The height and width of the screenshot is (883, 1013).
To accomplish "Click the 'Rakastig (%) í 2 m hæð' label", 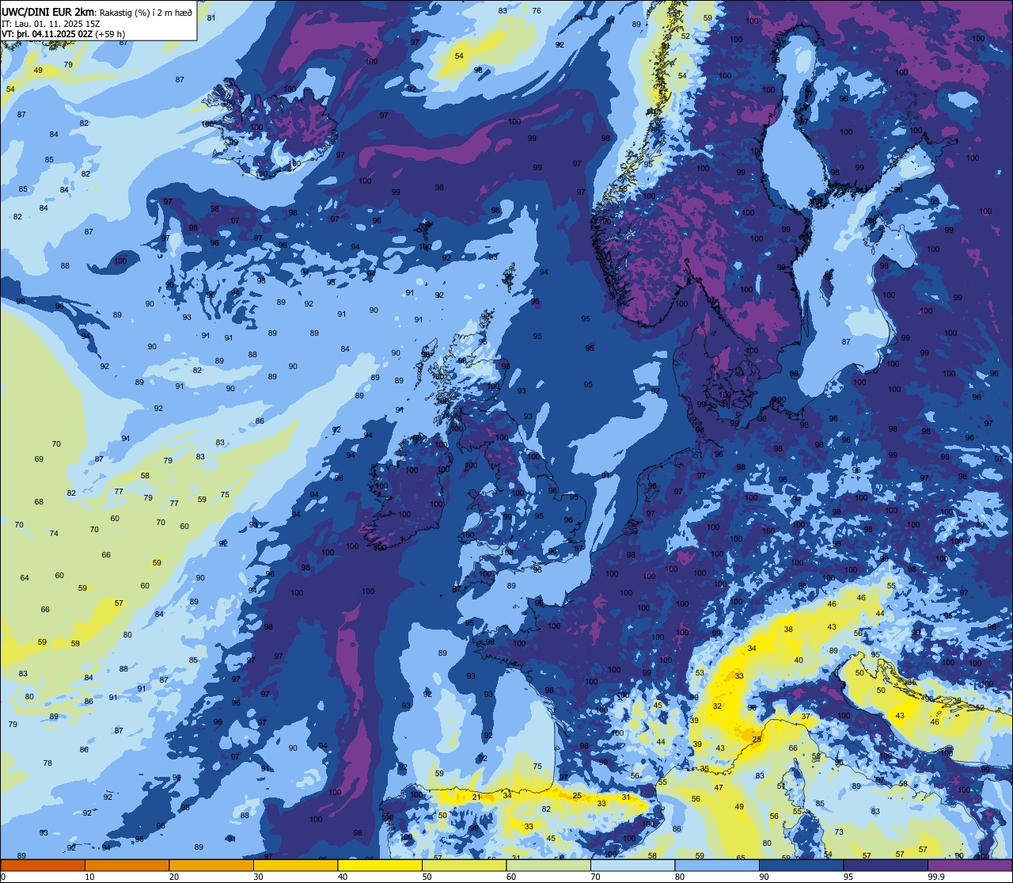I will pos(146,13).
